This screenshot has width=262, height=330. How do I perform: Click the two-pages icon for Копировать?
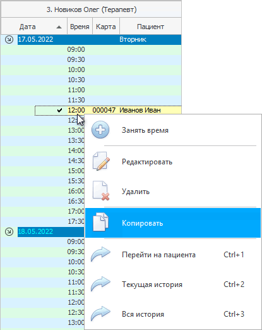tap(101, 223)
